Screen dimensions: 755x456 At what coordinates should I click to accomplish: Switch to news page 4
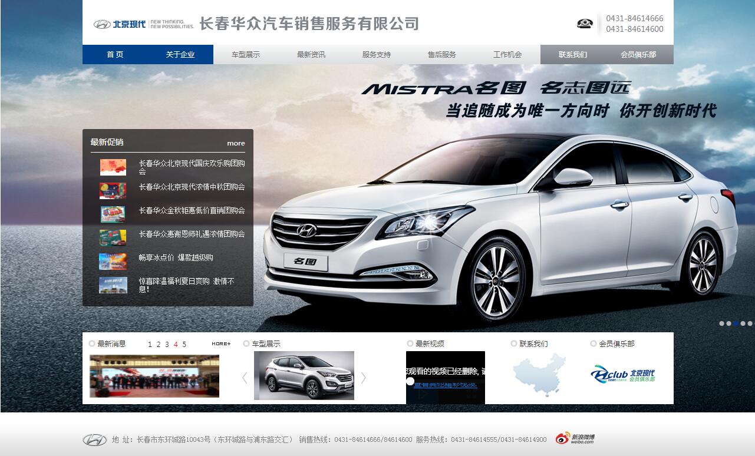[x=176, y=345]
